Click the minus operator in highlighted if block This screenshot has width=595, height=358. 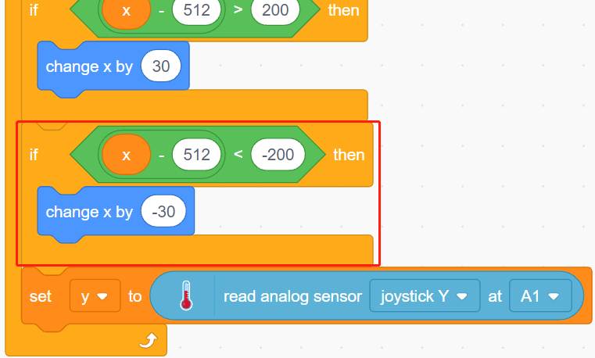click(x=161, y=155)
